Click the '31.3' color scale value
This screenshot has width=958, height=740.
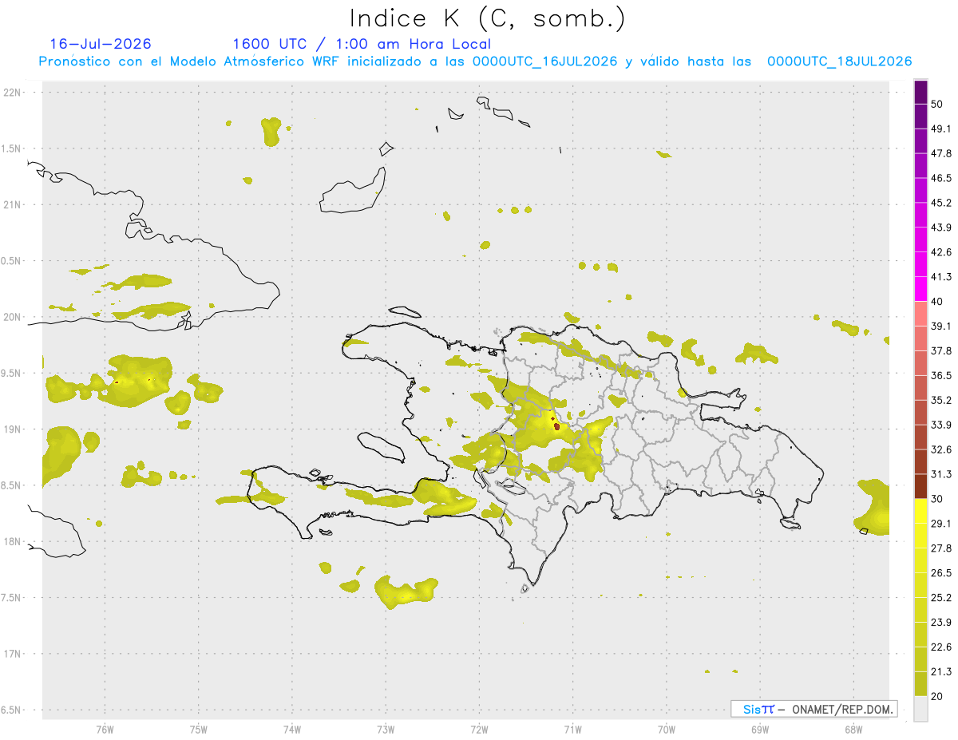940,474
